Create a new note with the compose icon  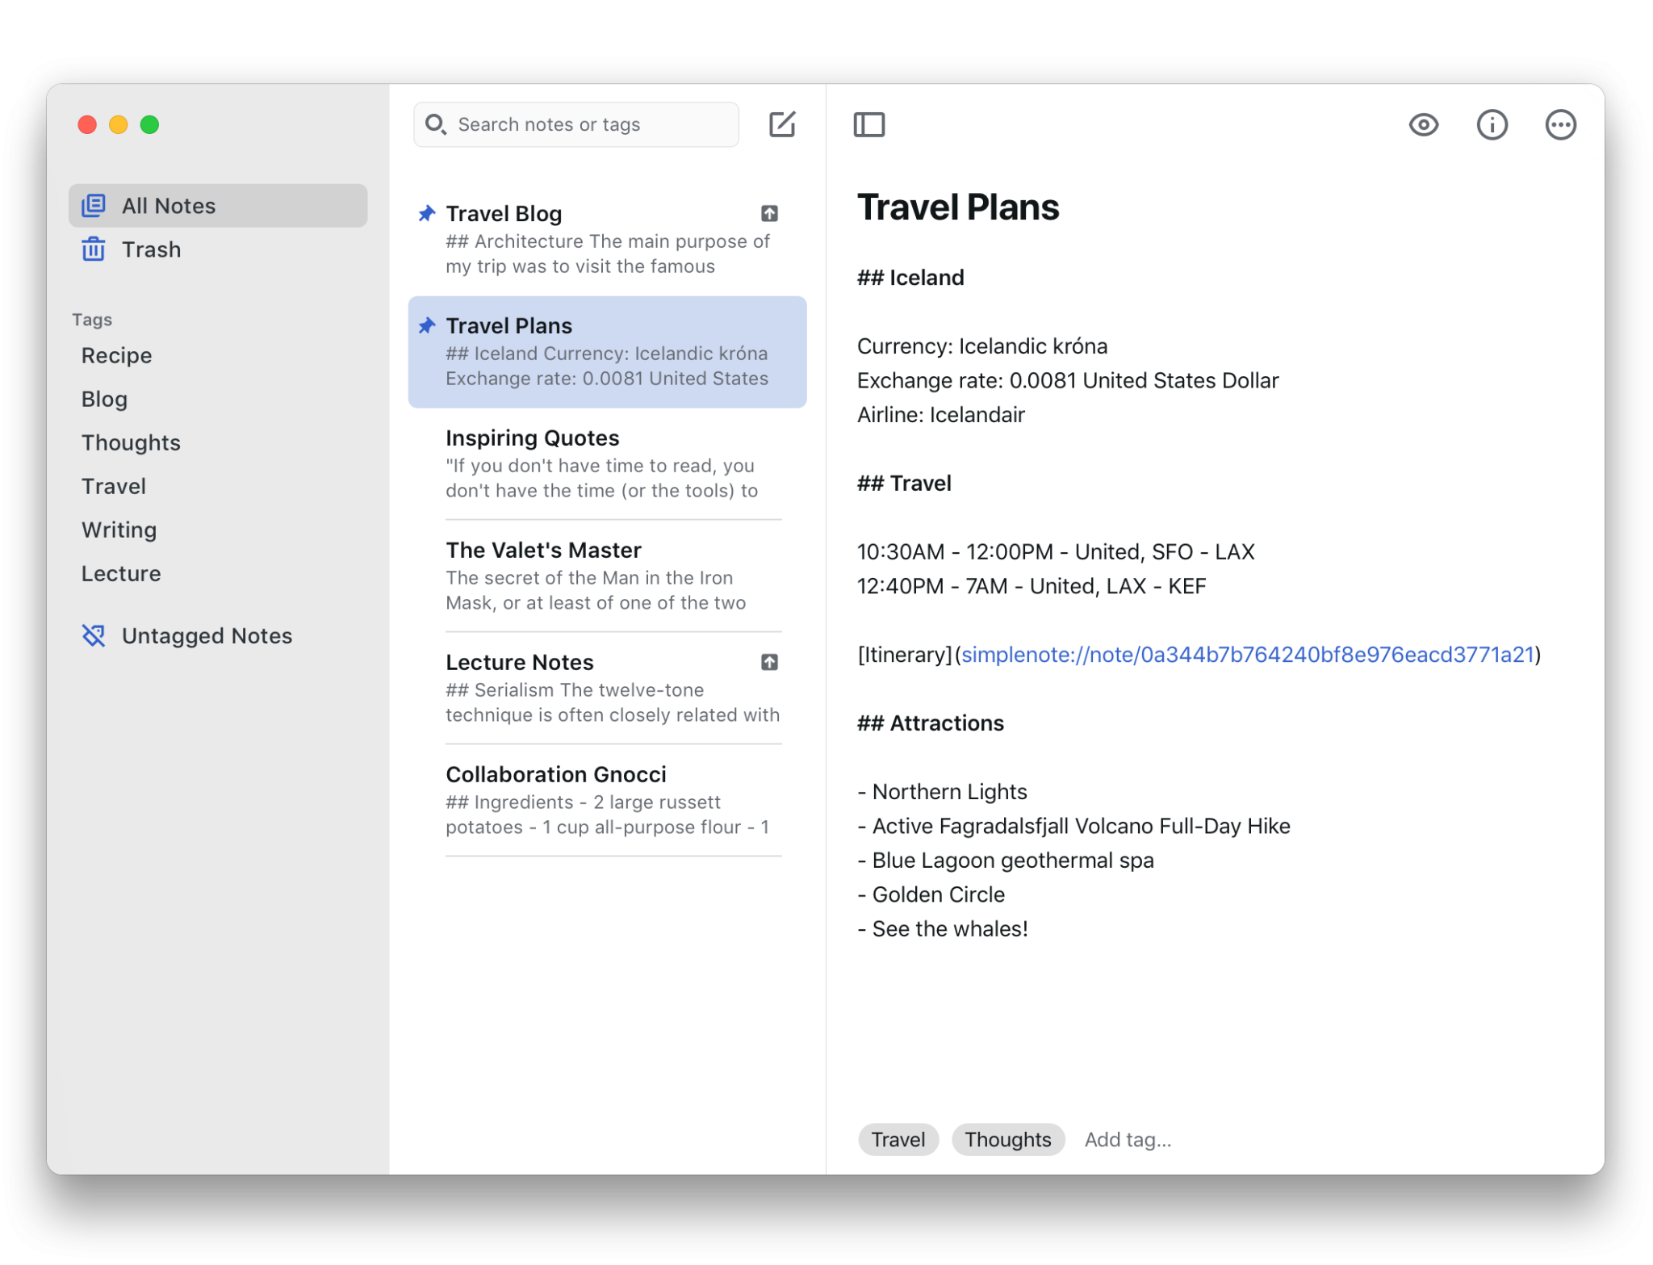pyautogui.click(x=780, y=124)
